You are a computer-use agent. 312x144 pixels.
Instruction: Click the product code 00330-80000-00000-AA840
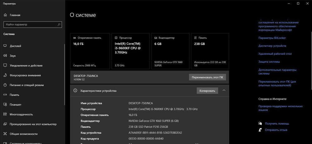click(146, 139)
